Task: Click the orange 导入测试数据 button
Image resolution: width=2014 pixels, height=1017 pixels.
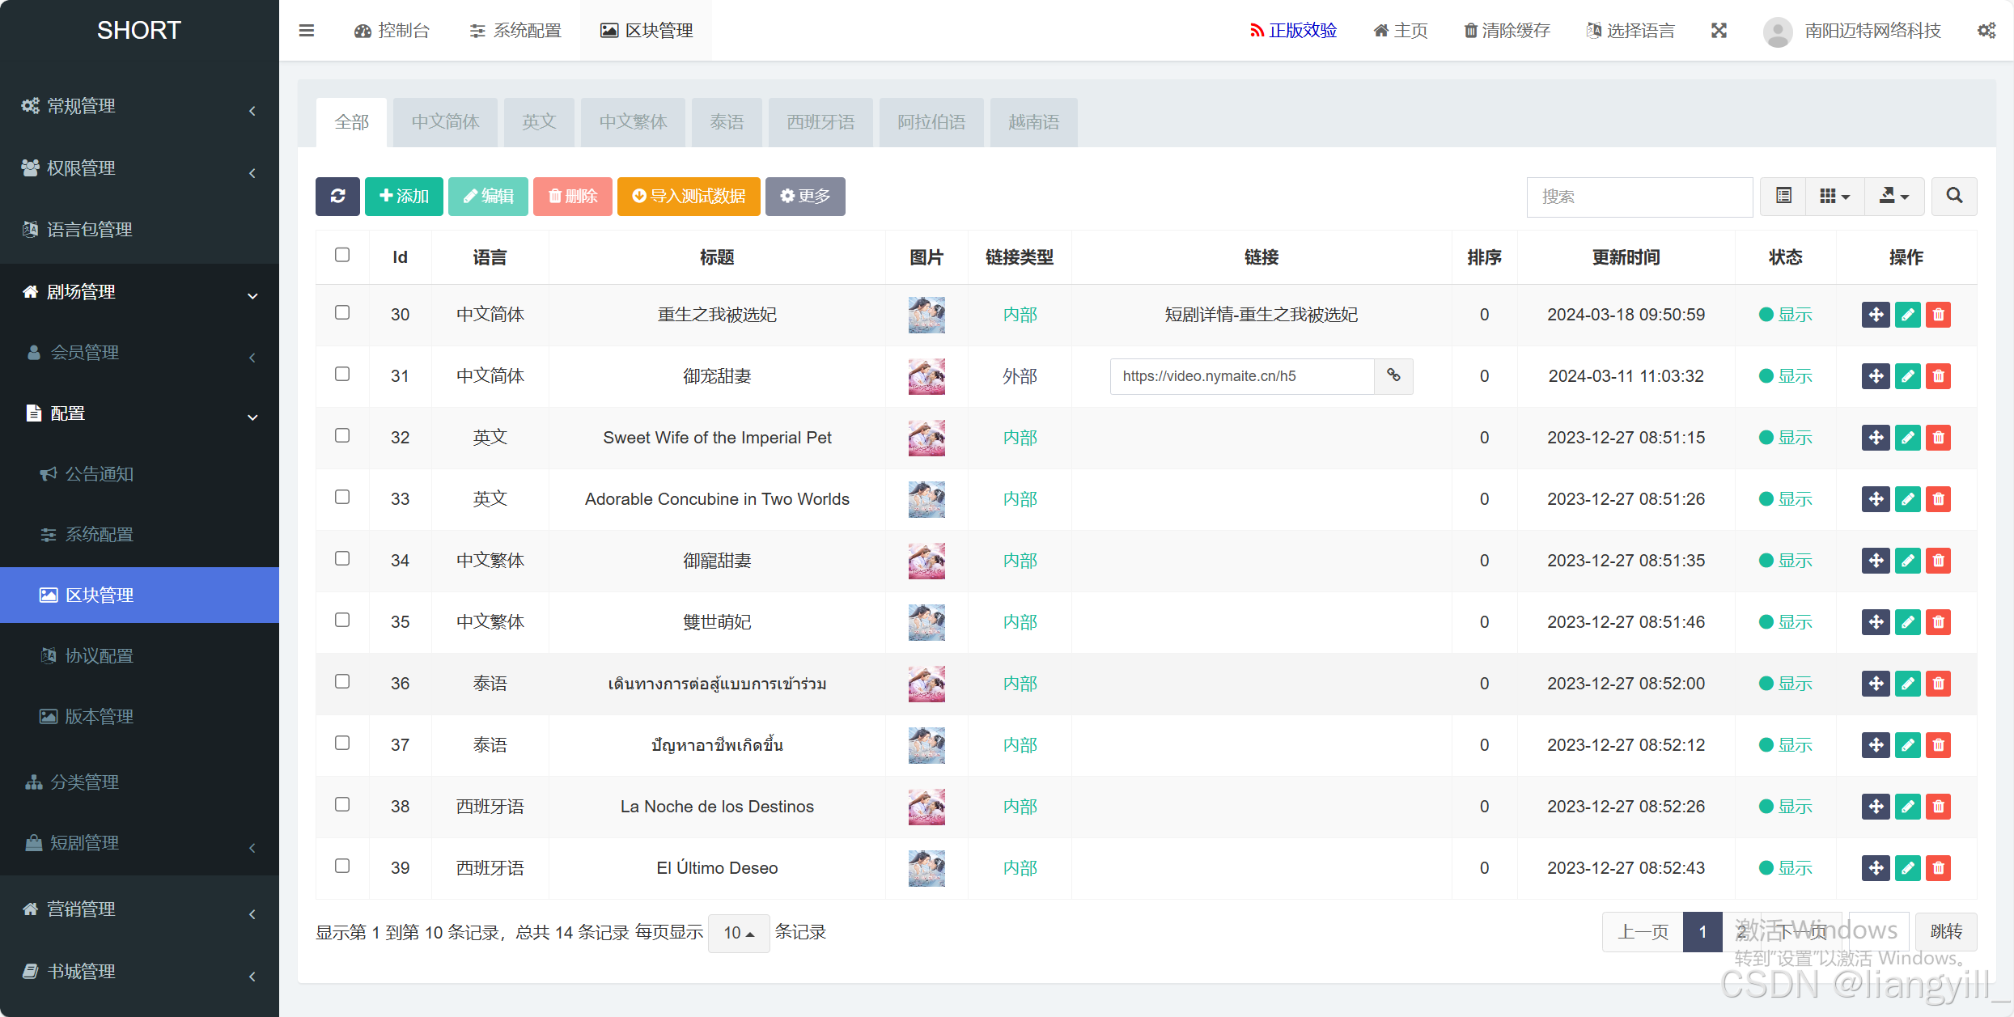Action: pos(689,196)
